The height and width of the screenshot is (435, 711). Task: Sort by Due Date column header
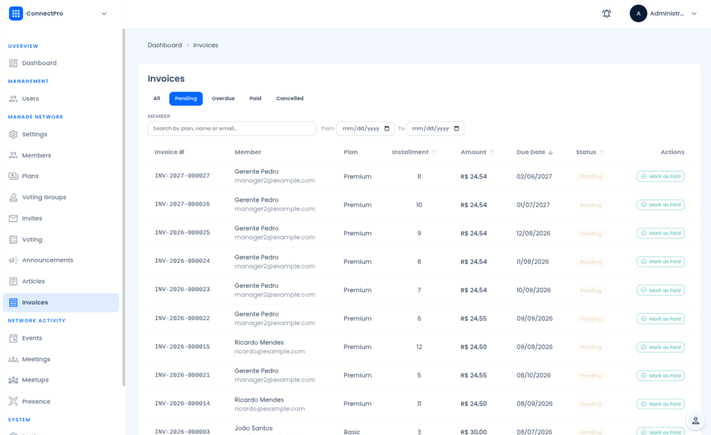coord(534,152)
